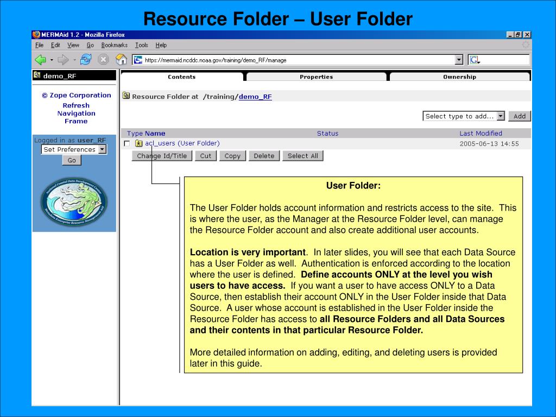Click the 2005-06-13 14:55 timestamp
This screenshot has width=556, height=417.
click(489, 143)
